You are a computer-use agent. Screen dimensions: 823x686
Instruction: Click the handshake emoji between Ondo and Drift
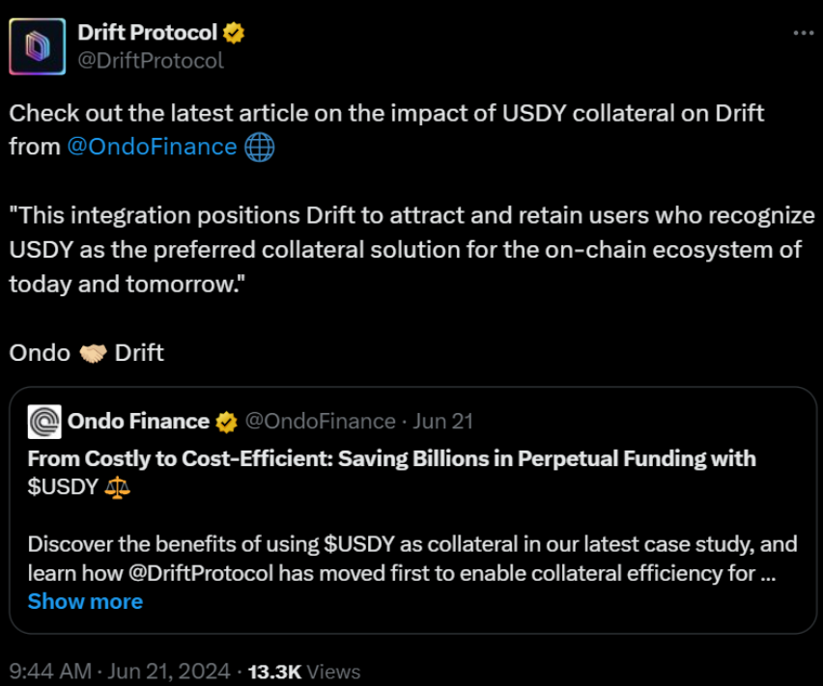[x=93, y=354]
